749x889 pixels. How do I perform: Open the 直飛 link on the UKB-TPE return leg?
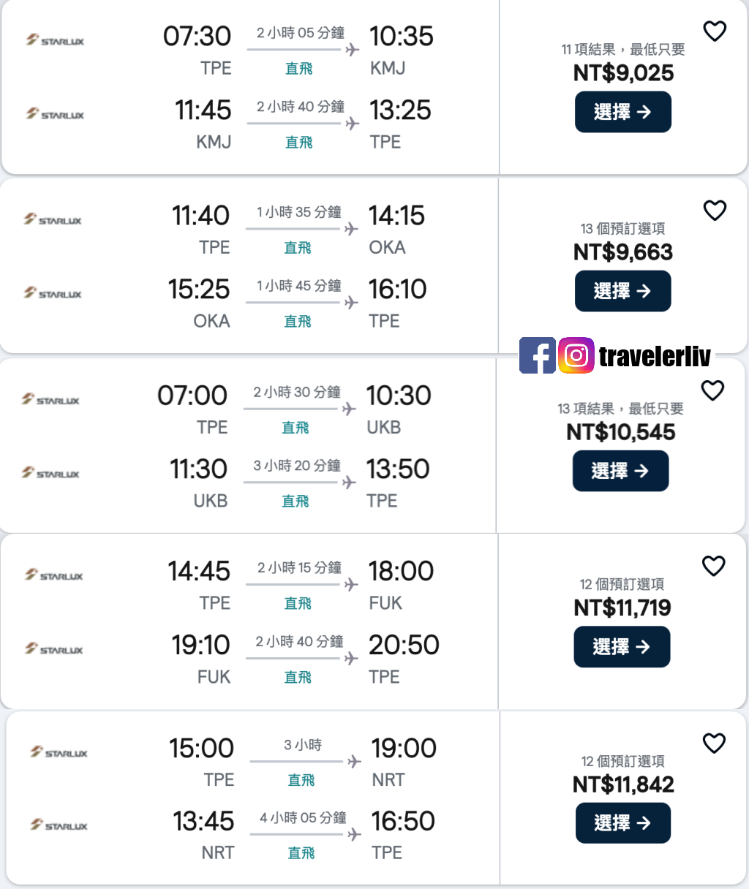[x=295, y=501]
